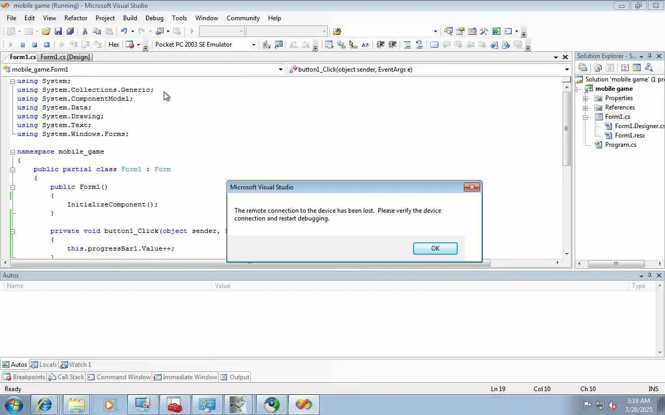The height and width of the screenshot is (415, 665).
Task: Click the Navigate Backward icon
Action: 160,31
